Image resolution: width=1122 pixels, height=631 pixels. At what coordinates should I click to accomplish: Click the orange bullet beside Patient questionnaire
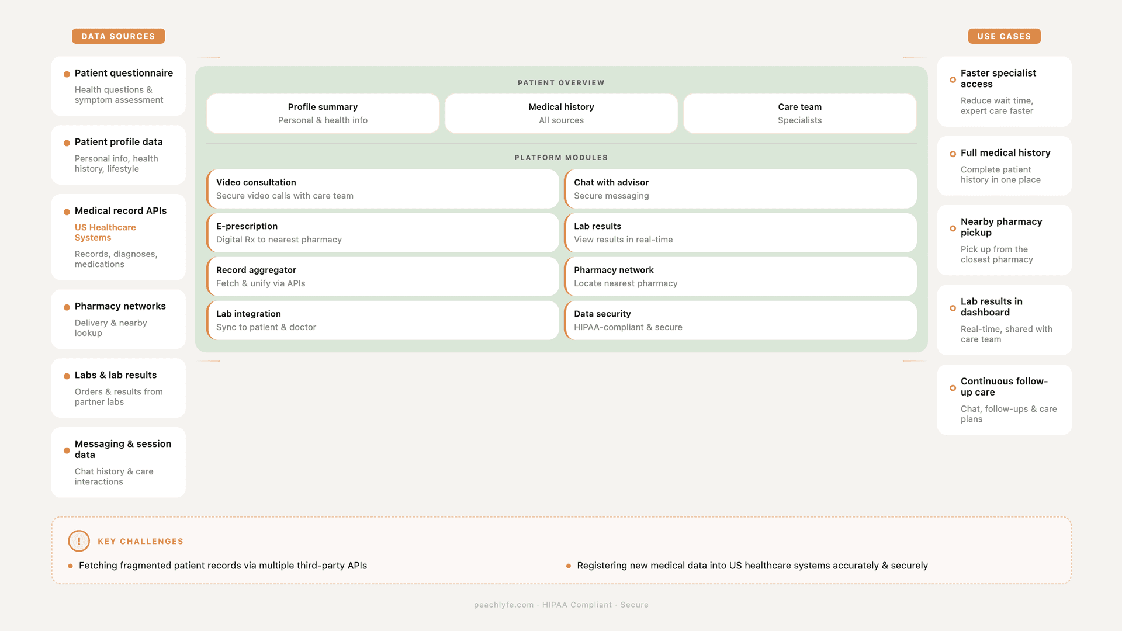coord(67,74)
